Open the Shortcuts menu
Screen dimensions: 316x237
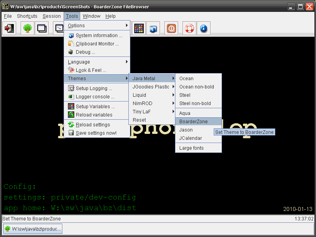point(27,16)
